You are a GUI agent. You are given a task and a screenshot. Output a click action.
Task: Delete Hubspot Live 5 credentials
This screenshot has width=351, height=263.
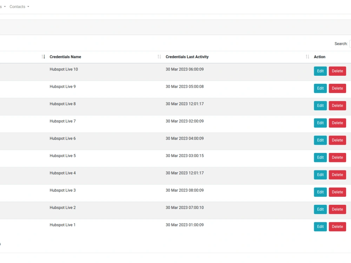337,157
